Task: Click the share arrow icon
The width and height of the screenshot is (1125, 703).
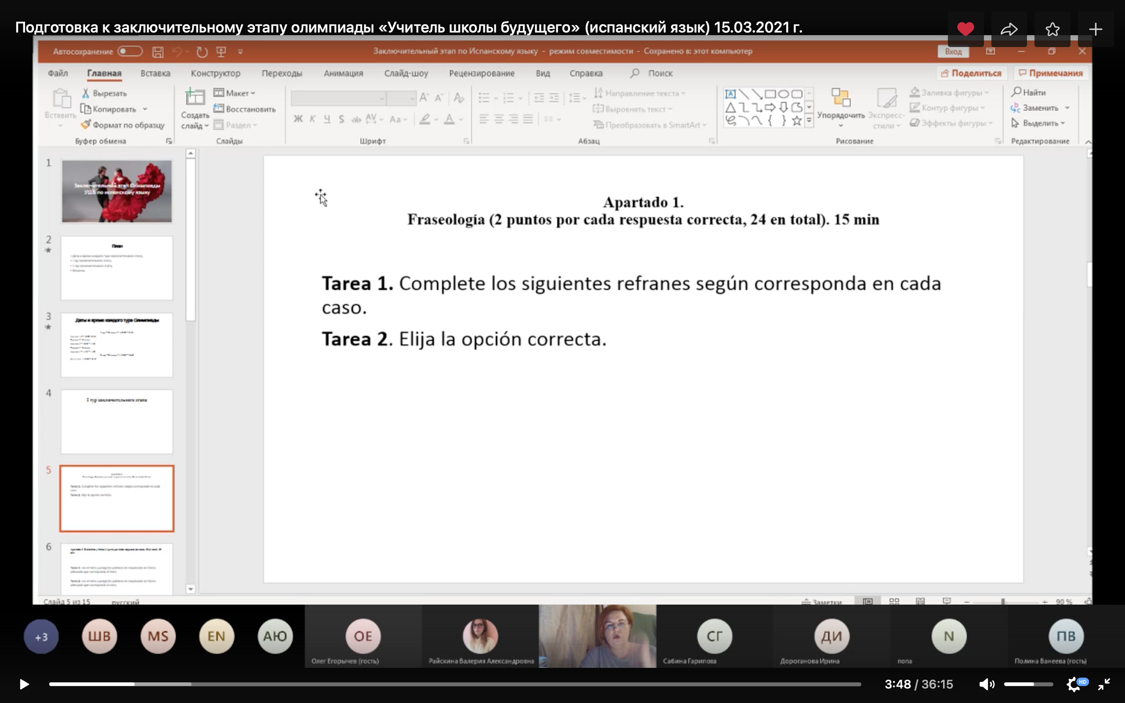Action: click(1009, 29)
